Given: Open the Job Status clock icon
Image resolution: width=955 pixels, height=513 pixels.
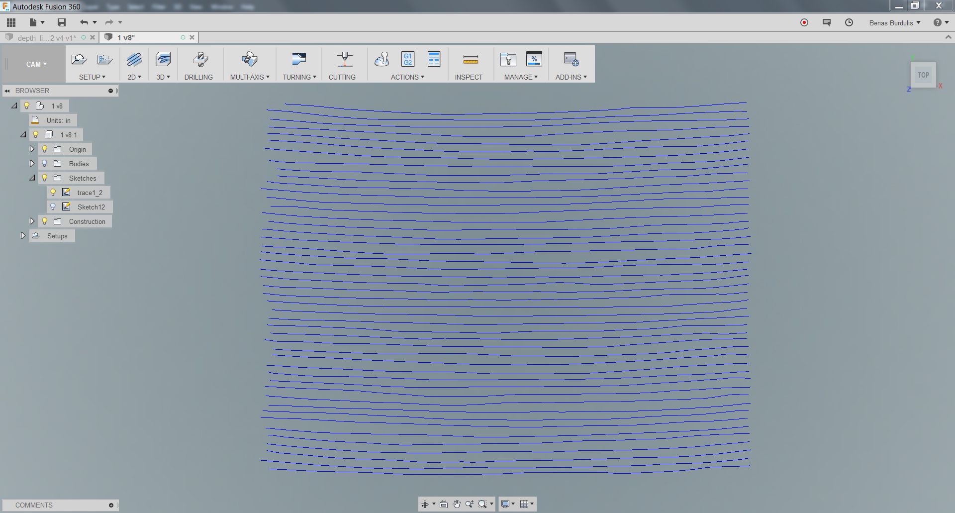Looking at the screenshot, I should (849, 22).
